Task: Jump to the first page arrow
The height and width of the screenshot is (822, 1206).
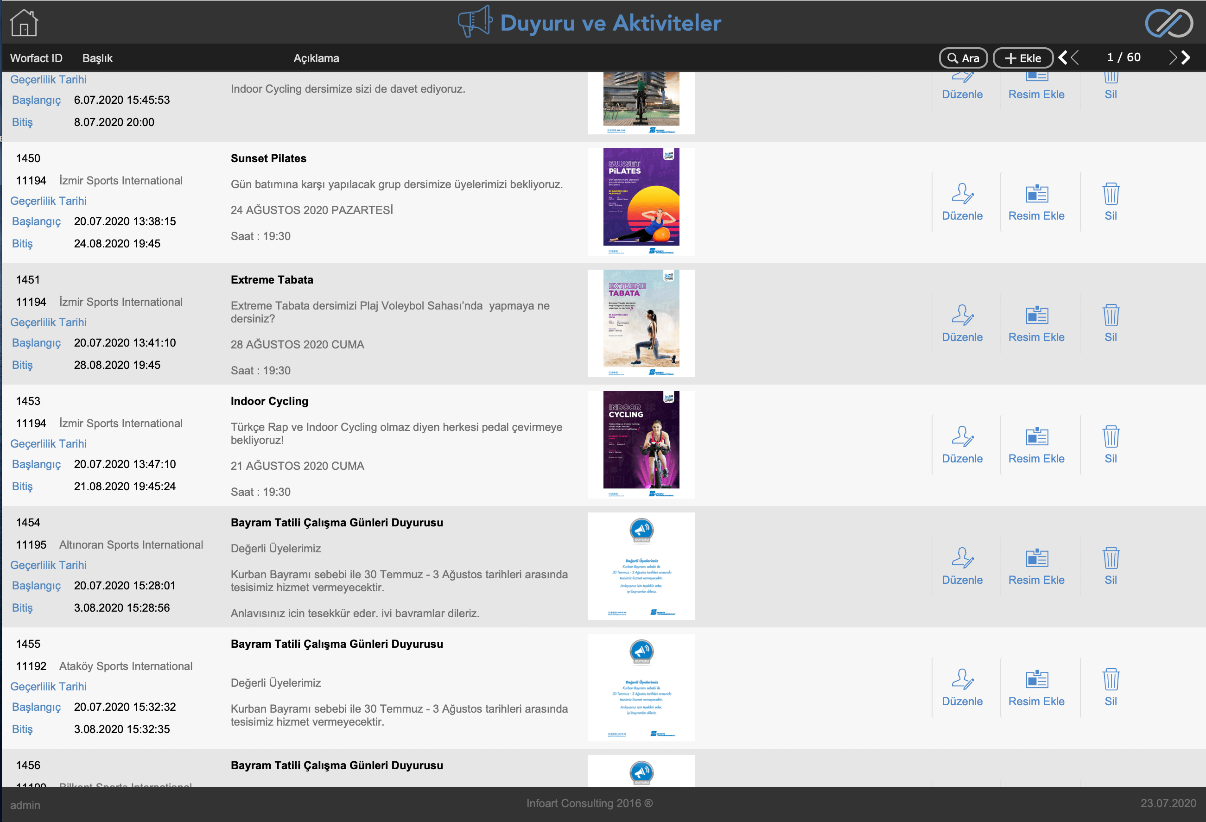Action: (x=1063, y=57)
